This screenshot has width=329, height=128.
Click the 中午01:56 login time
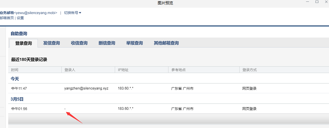pos(19,109)
